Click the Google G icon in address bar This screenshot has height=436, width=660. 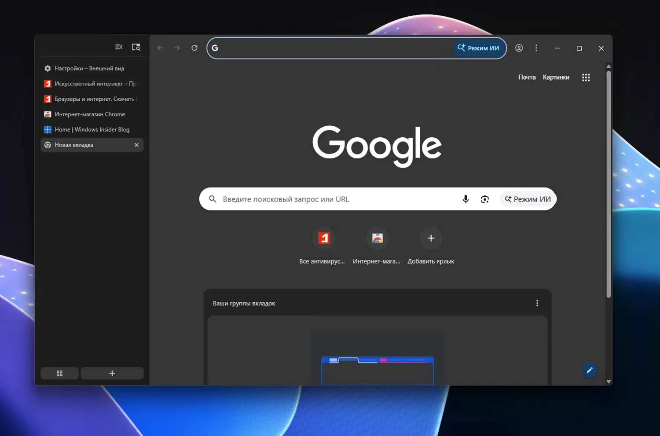215,48
